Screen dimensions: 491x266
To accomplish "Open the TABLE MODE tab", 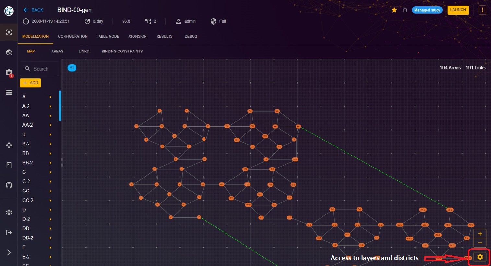I will (108, 36).
